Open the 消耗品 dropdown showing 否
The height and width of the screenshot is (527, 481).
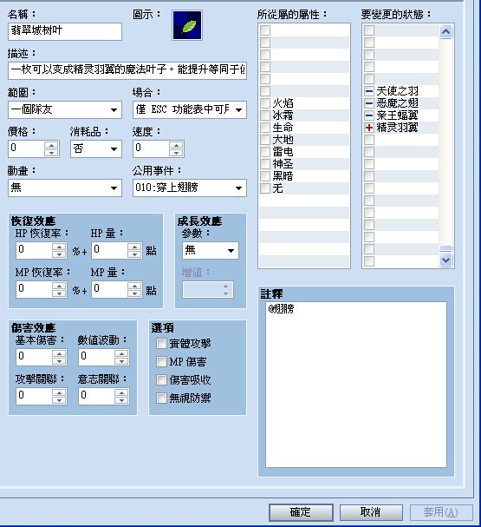96,148
